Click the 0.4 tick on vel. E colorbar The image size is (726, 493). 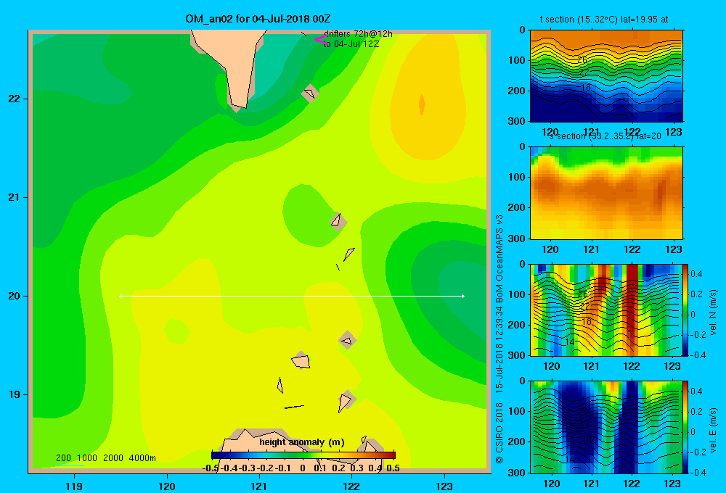tap(696, 391)
